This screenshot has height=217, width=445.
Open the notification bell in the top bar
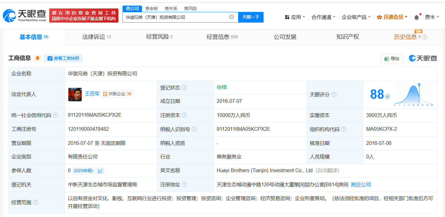point(416,17)
